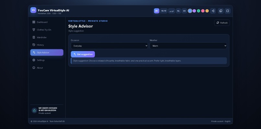This screenshot has width=261, height=129.
Task: Open the About menu item
Action: (x=47, y=68)
